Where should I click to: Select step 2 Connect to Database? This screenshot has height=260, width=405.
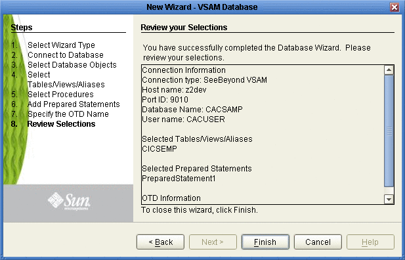coord(66,54)
